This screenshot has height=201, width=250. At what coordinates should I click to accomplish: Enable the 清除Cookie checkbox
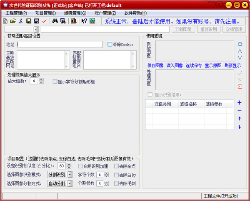click(x=110, y=44)
